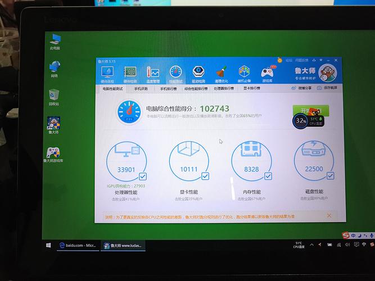The image size is (375, 281).
Task: Switch to the 电脑性能测试 tab
Action: pos(112,89)
